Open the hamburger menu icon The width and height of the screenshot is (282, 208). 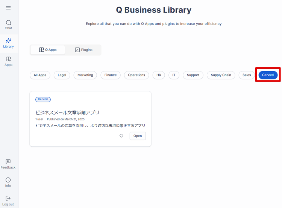tap(8, 8)
